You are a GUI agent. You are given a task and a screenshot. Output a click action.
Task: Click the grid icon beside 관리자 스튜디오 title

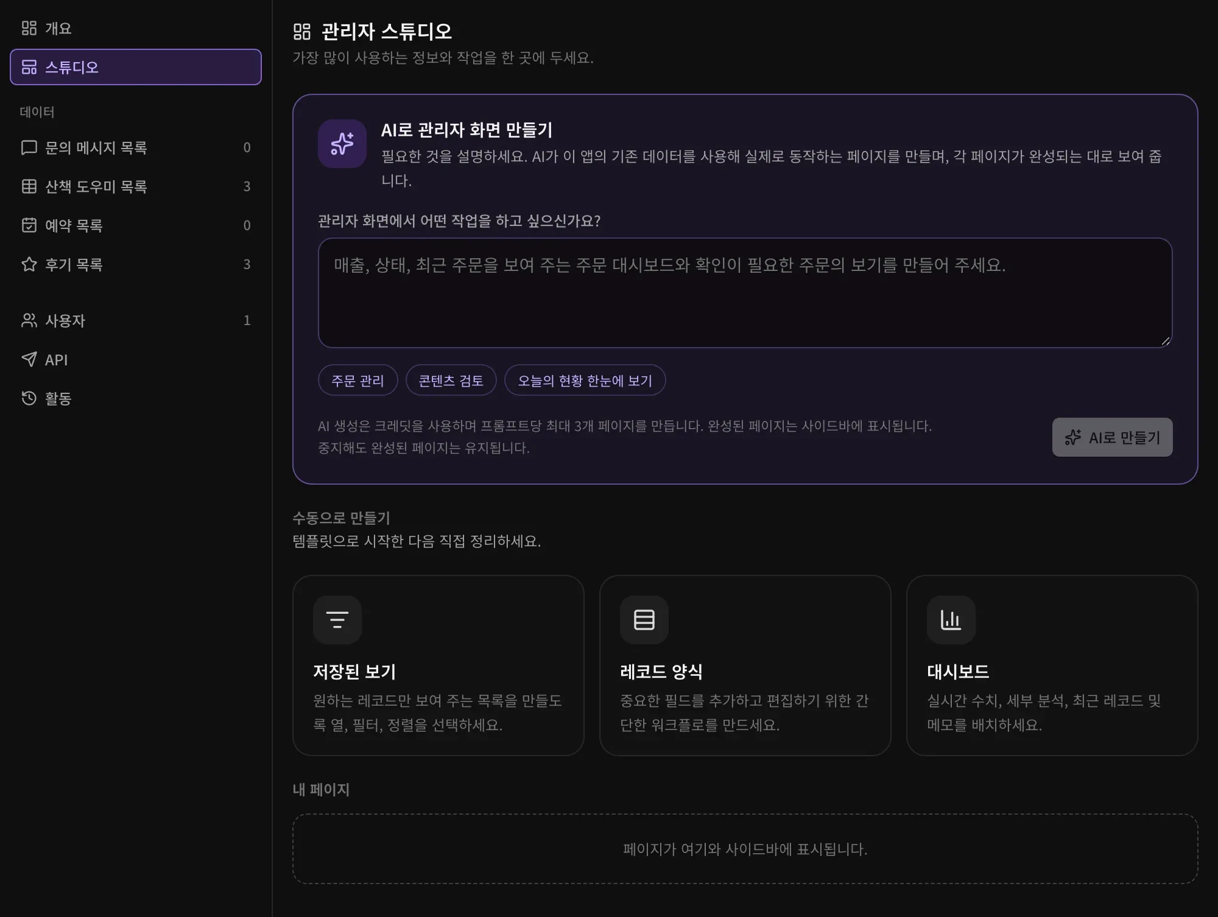[302, 31]
